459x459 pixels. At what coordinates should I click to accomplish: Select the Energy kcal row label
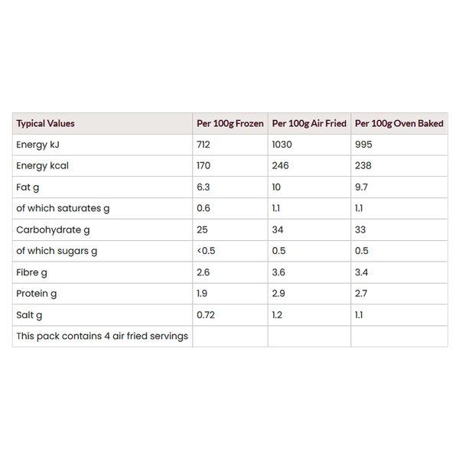click(x=42, y=166)
